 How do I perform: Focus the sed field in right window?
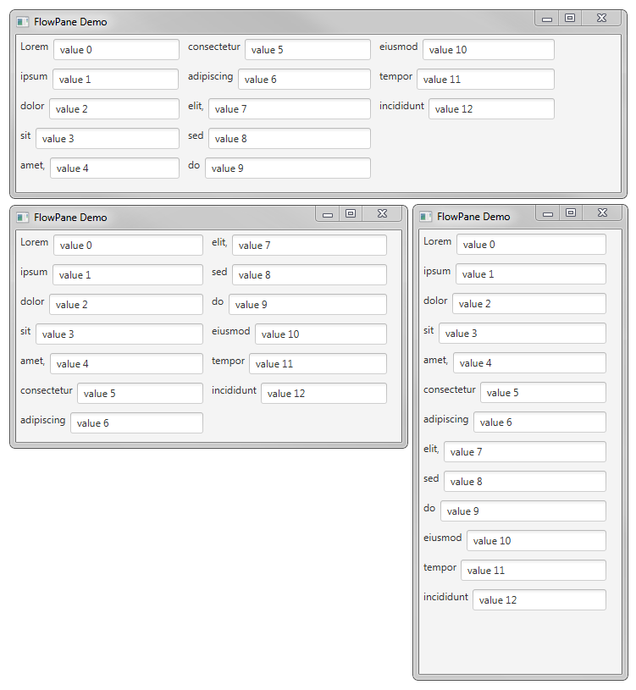click(x=525, y=482)
